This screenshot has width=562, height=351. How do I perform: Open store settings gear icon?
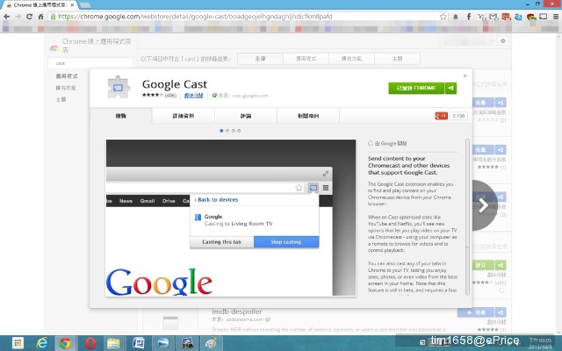click(x=503, y=41)
